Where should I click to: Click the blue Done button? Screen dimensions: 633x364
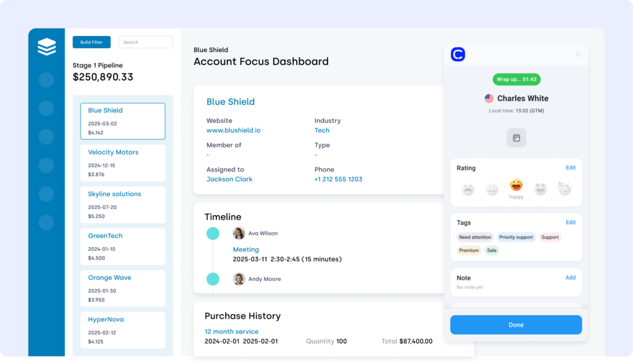pos(516,325)
